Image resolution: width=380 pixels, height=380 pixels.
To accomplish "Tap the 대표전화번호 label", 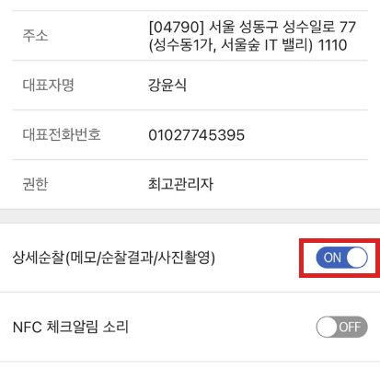I will pos(62,134).
